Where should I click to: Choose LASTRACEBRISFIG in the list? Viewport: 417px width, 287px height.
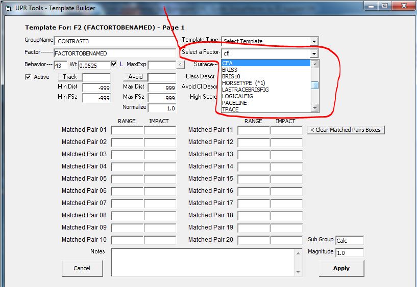pyautogui.click(x=266, y=90)
